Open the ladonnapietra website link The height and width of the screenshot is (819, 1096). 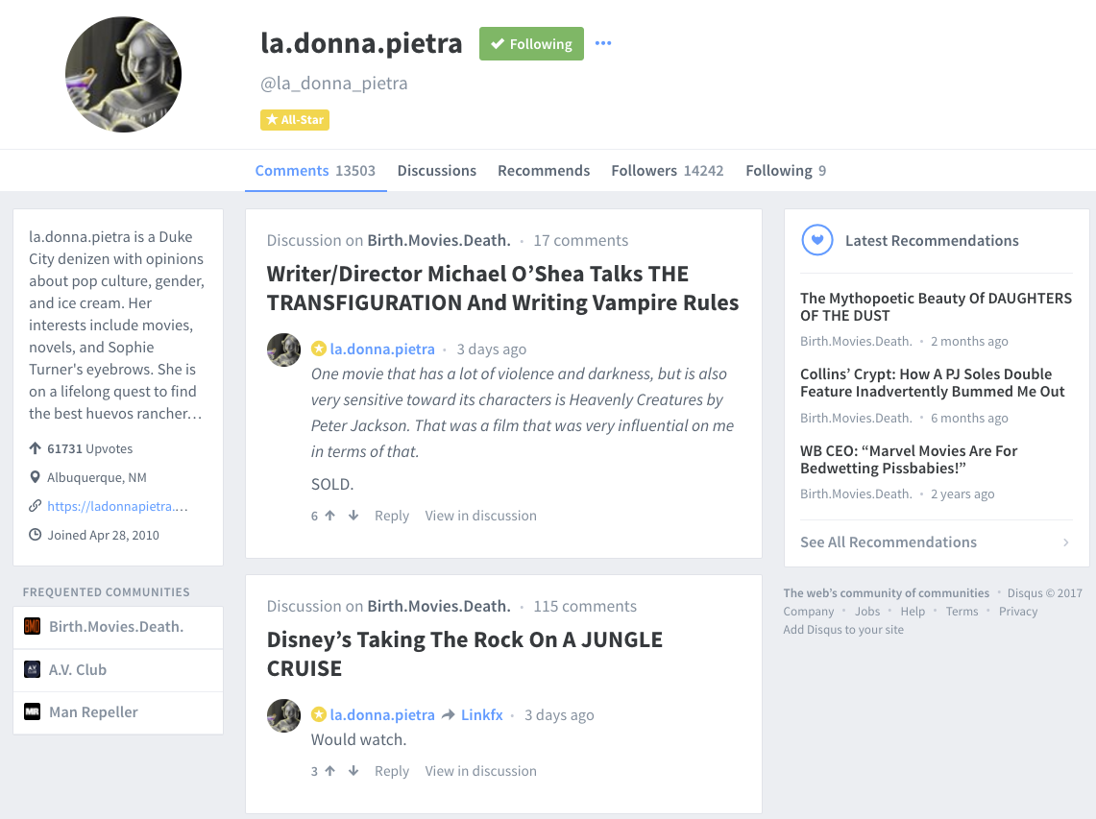click(x=117, y=506)
